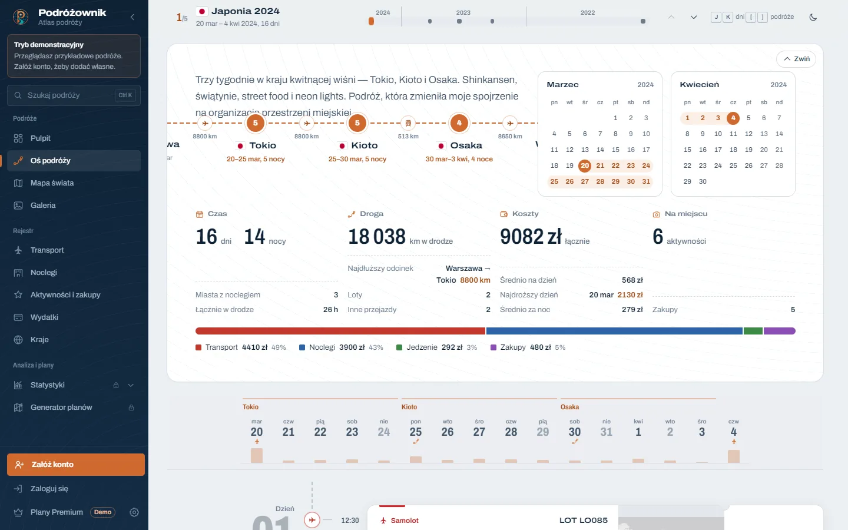
Task: Expand the Statystyki submenu chevron
Action: [x=131, y=385]
